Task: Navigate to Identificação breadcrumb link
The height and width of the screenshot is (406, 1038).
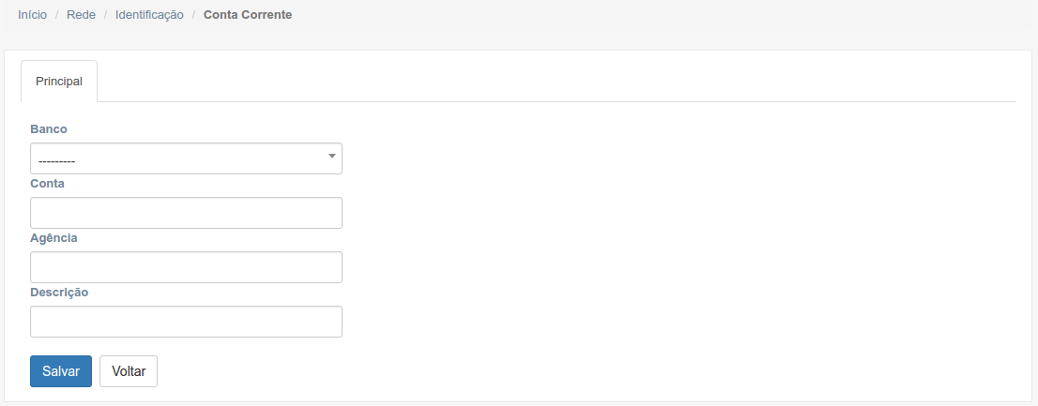Action: (x=149, y=15)
